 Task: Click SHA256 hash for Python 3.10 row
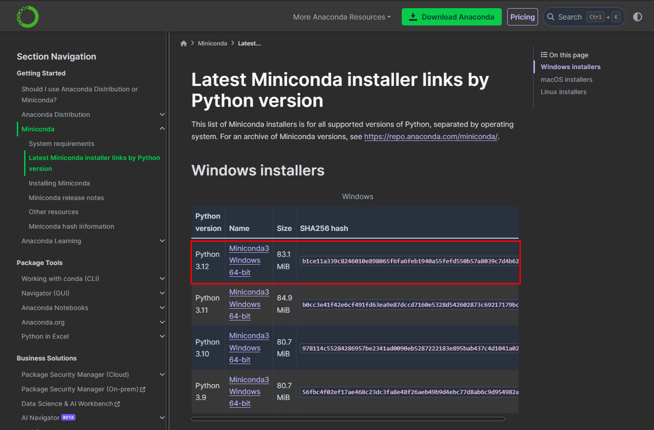(x=410, y=348)
